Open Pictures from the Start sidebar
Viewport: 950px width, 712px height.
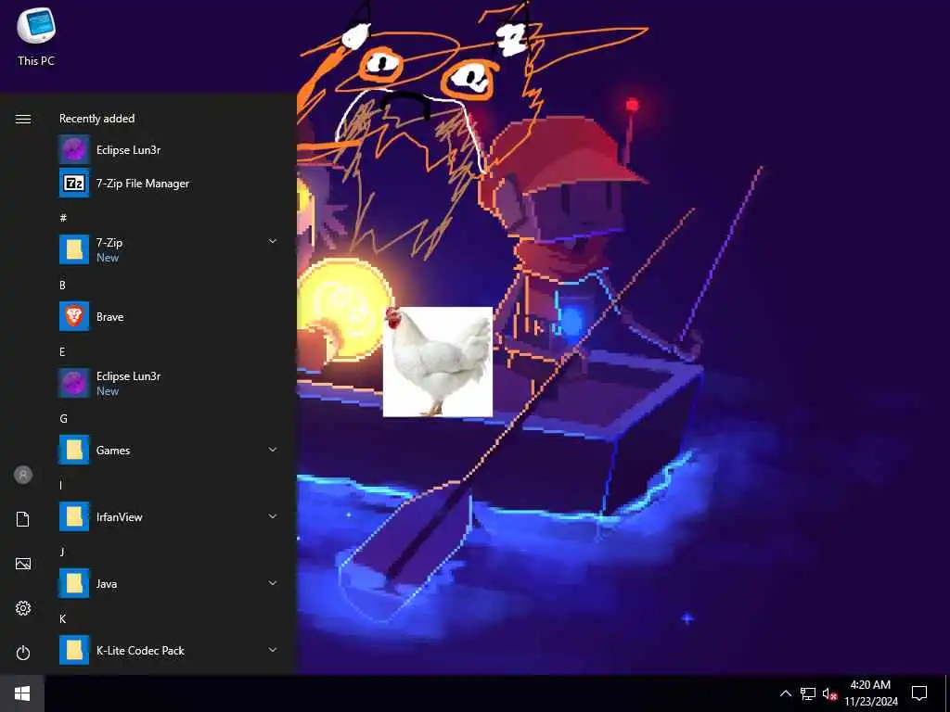click(x=23, y=564)
